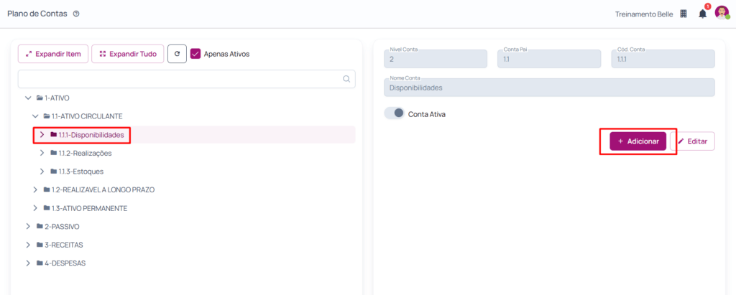Select the 1.1.2-Realizações account
This screenshot has width=736, height=295.
(x=85, y=153)
